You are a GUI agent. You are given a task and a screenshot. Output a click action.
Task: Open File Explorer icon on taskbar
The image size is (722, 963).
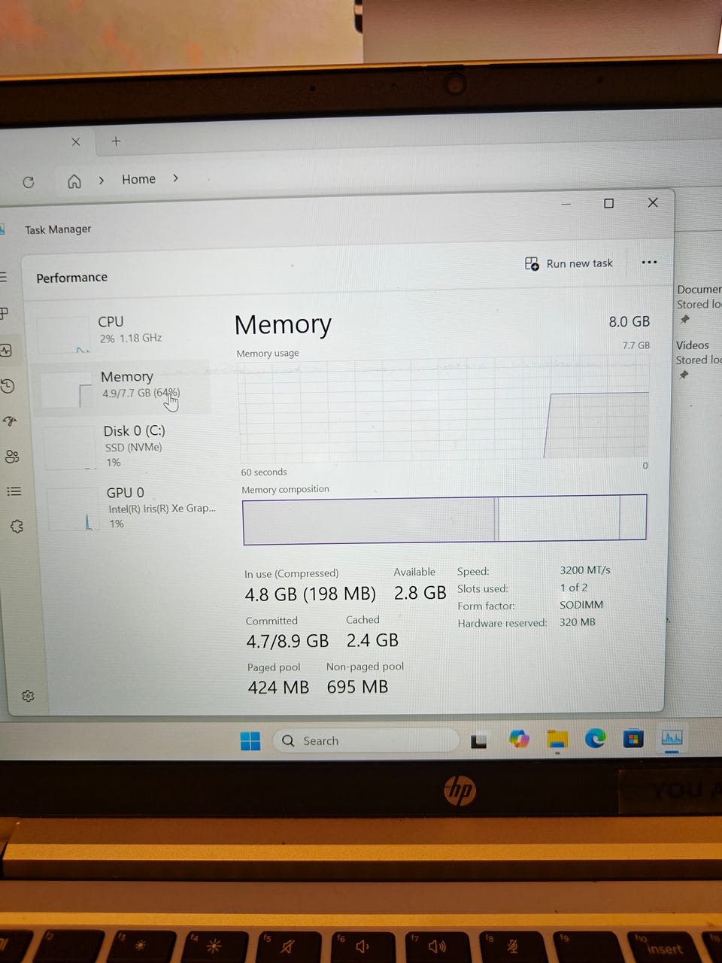[x=557, y=740]
